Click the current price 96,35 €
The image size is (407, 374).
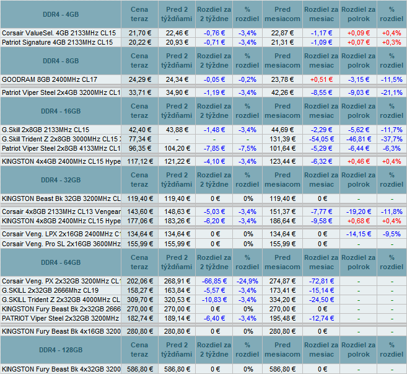tap(140, 148)
